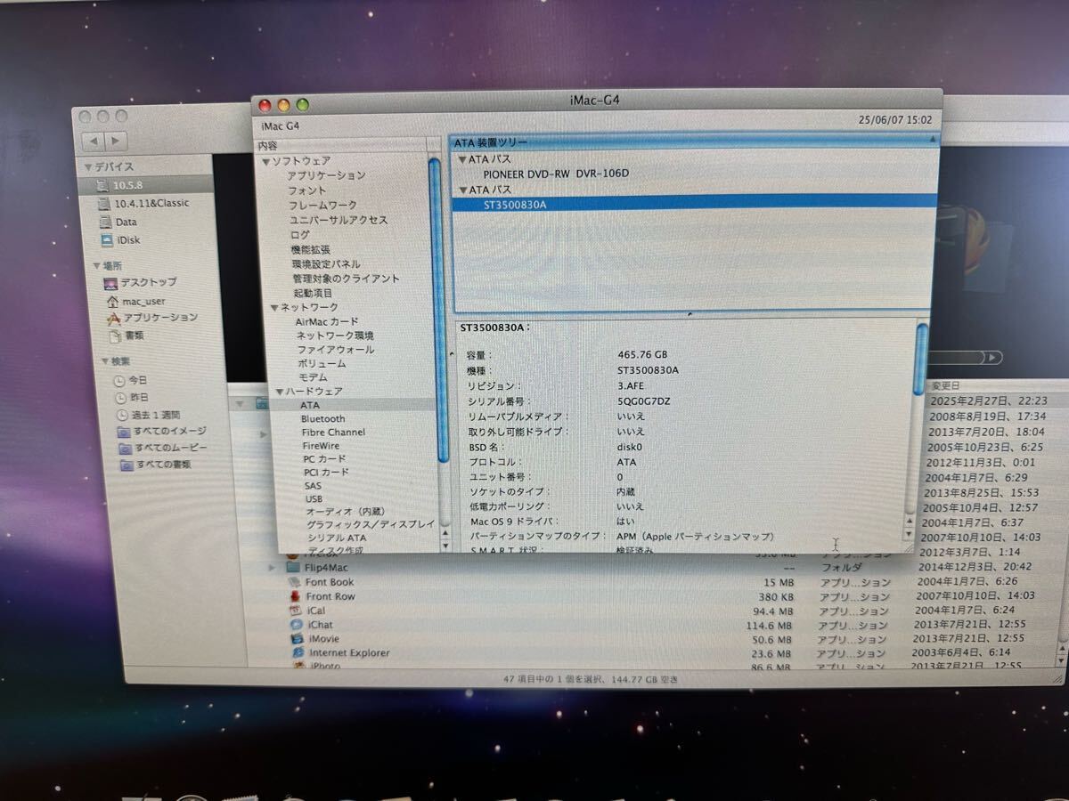
Task: Select Bluetooth under hardware
Action: click(323, 418)
